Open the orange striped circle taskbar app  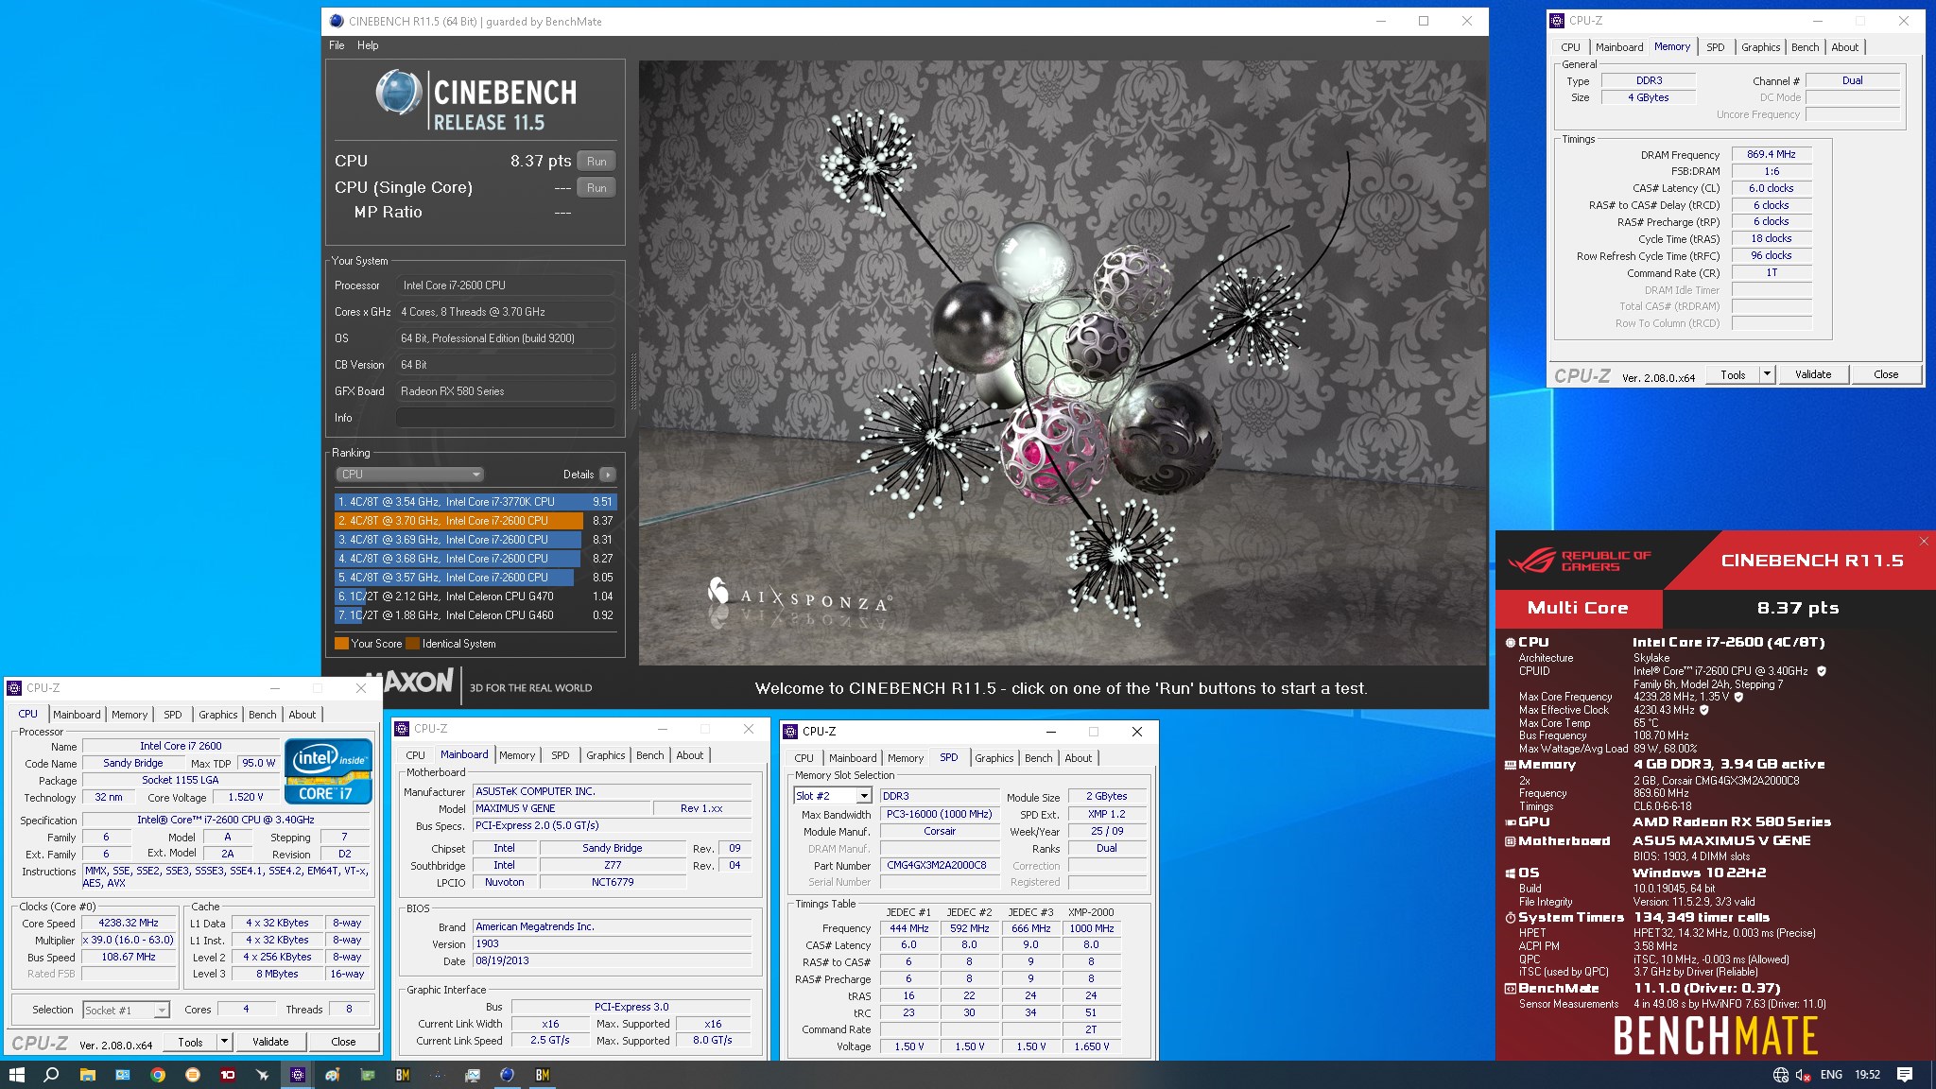pos(193,1075)
